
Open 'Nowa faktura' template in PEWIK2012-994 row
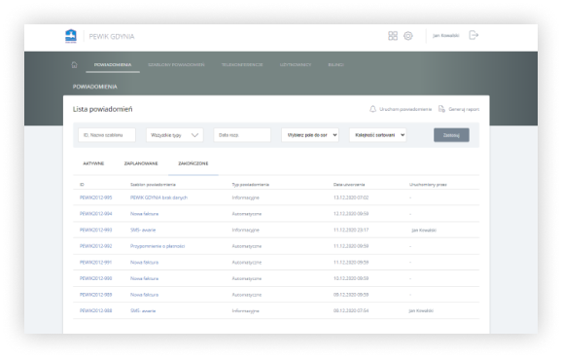tap(144, 214)
